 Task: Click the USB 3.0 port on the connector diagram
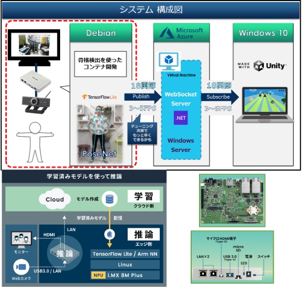click(230, 274)
